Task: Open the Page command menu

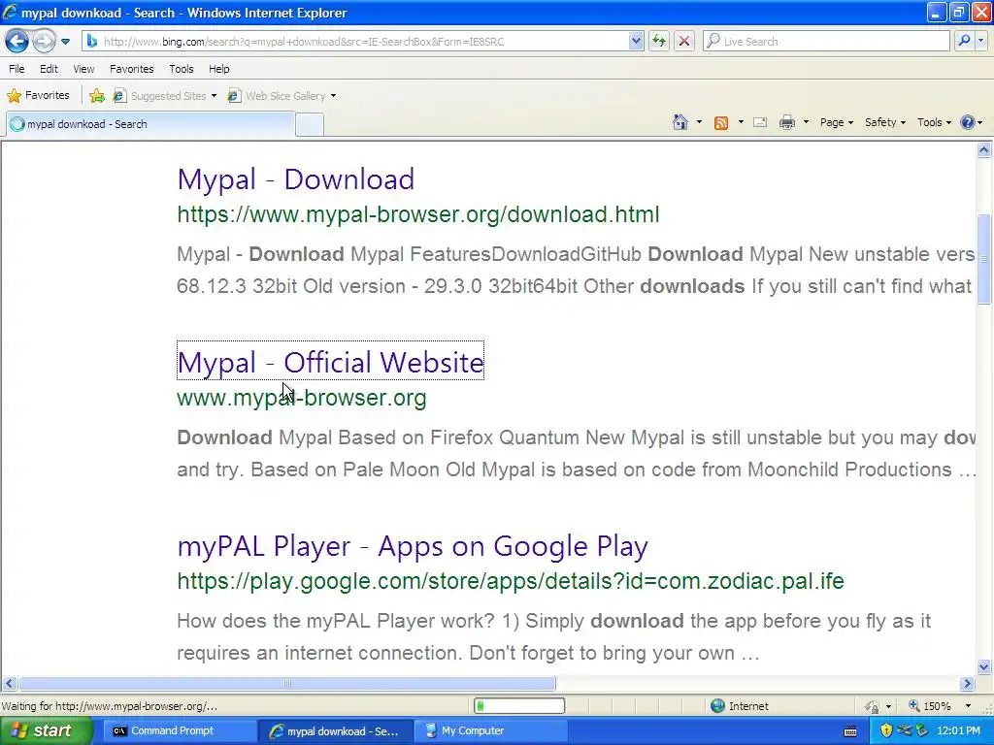Action: [836, 122]
